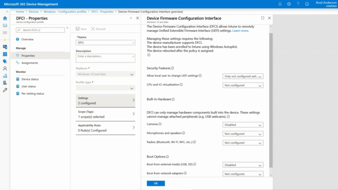Click Brad Anderson account menu
This screenshot has width=338, height=190.
point(326,4)
